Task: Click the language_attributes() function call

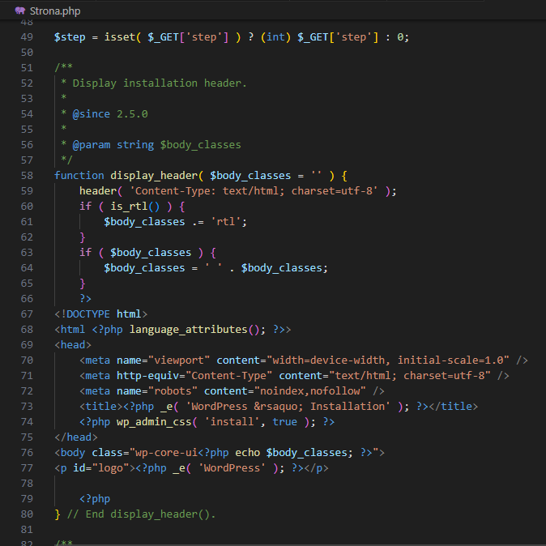Action: [x=194, y=330]
